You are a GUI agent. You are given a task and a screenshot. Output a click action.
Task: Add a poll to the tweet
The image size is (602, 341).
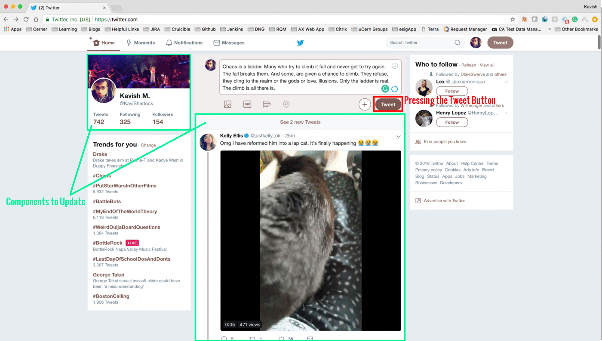(267, 104)
